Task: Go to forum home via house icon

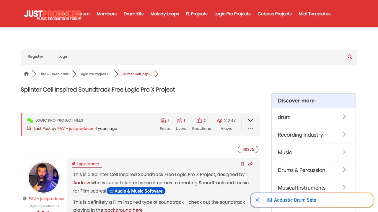Action: pyautogui.click(x=26, y=74)
